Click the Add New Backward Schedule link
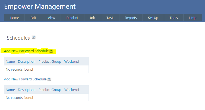Image resolution: width=205 pixels, height=110 pixels. [x=26, y=51]
